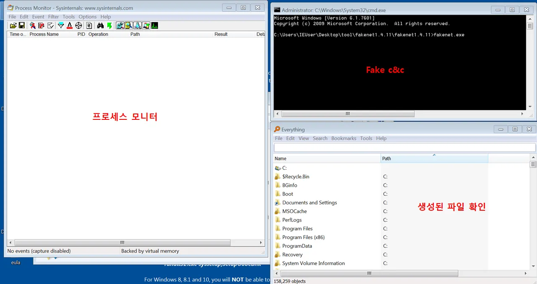Select the ProgramData entry

pos(297,246)
